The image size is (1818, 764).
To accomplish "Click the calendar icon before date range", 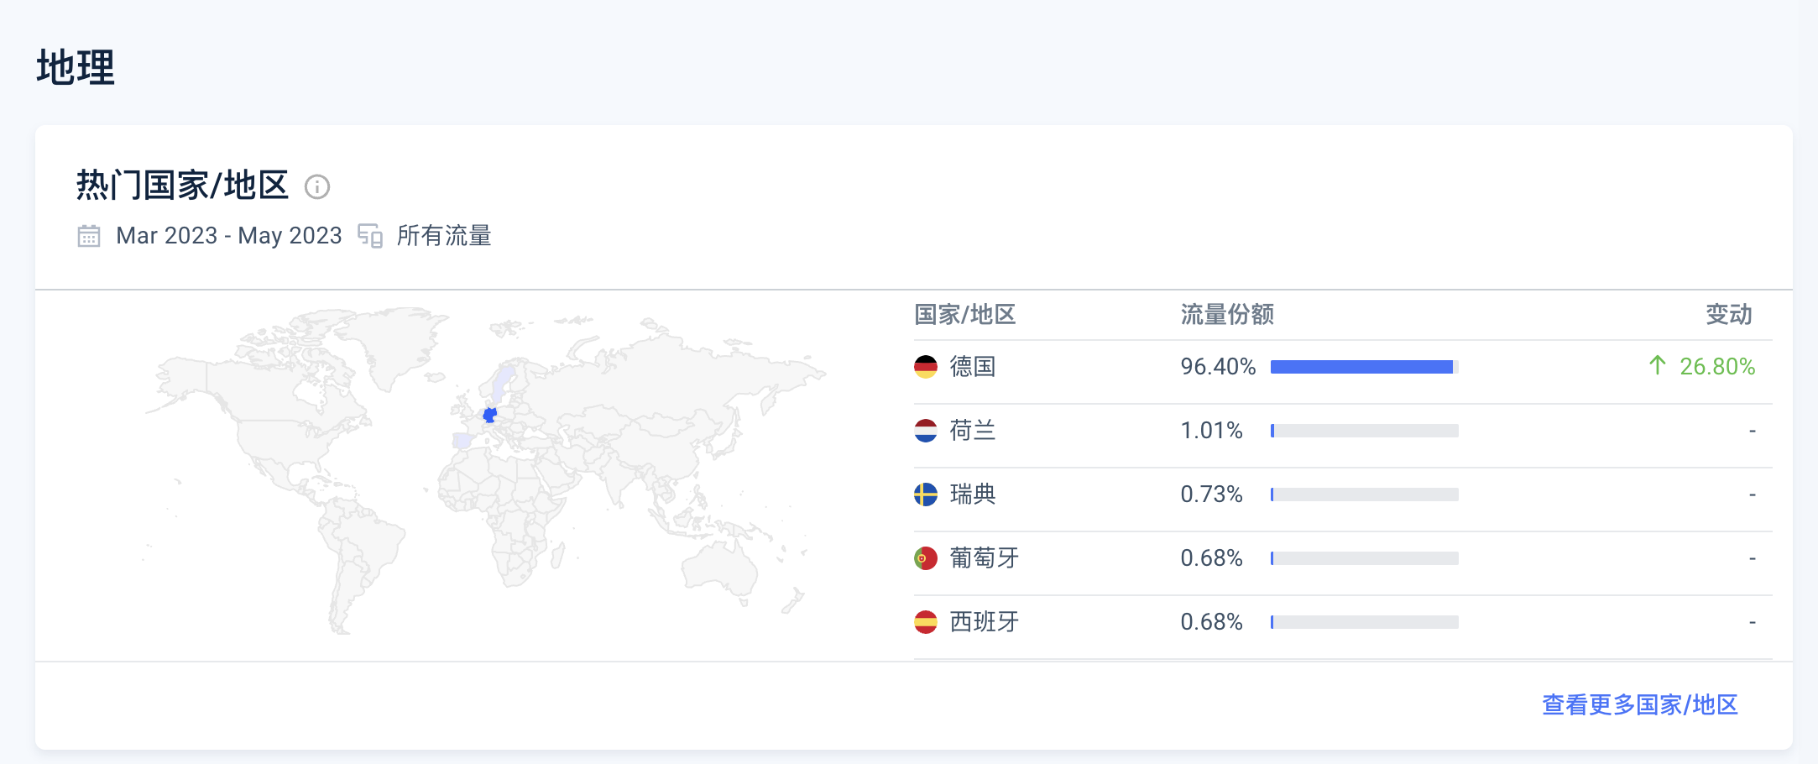I will (89, 236).
